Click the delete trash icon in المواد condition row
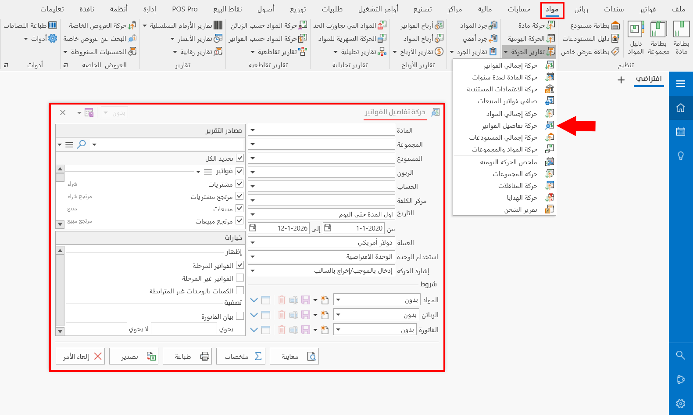The width and height of the screenshot is (693, 415). point(282,300)
